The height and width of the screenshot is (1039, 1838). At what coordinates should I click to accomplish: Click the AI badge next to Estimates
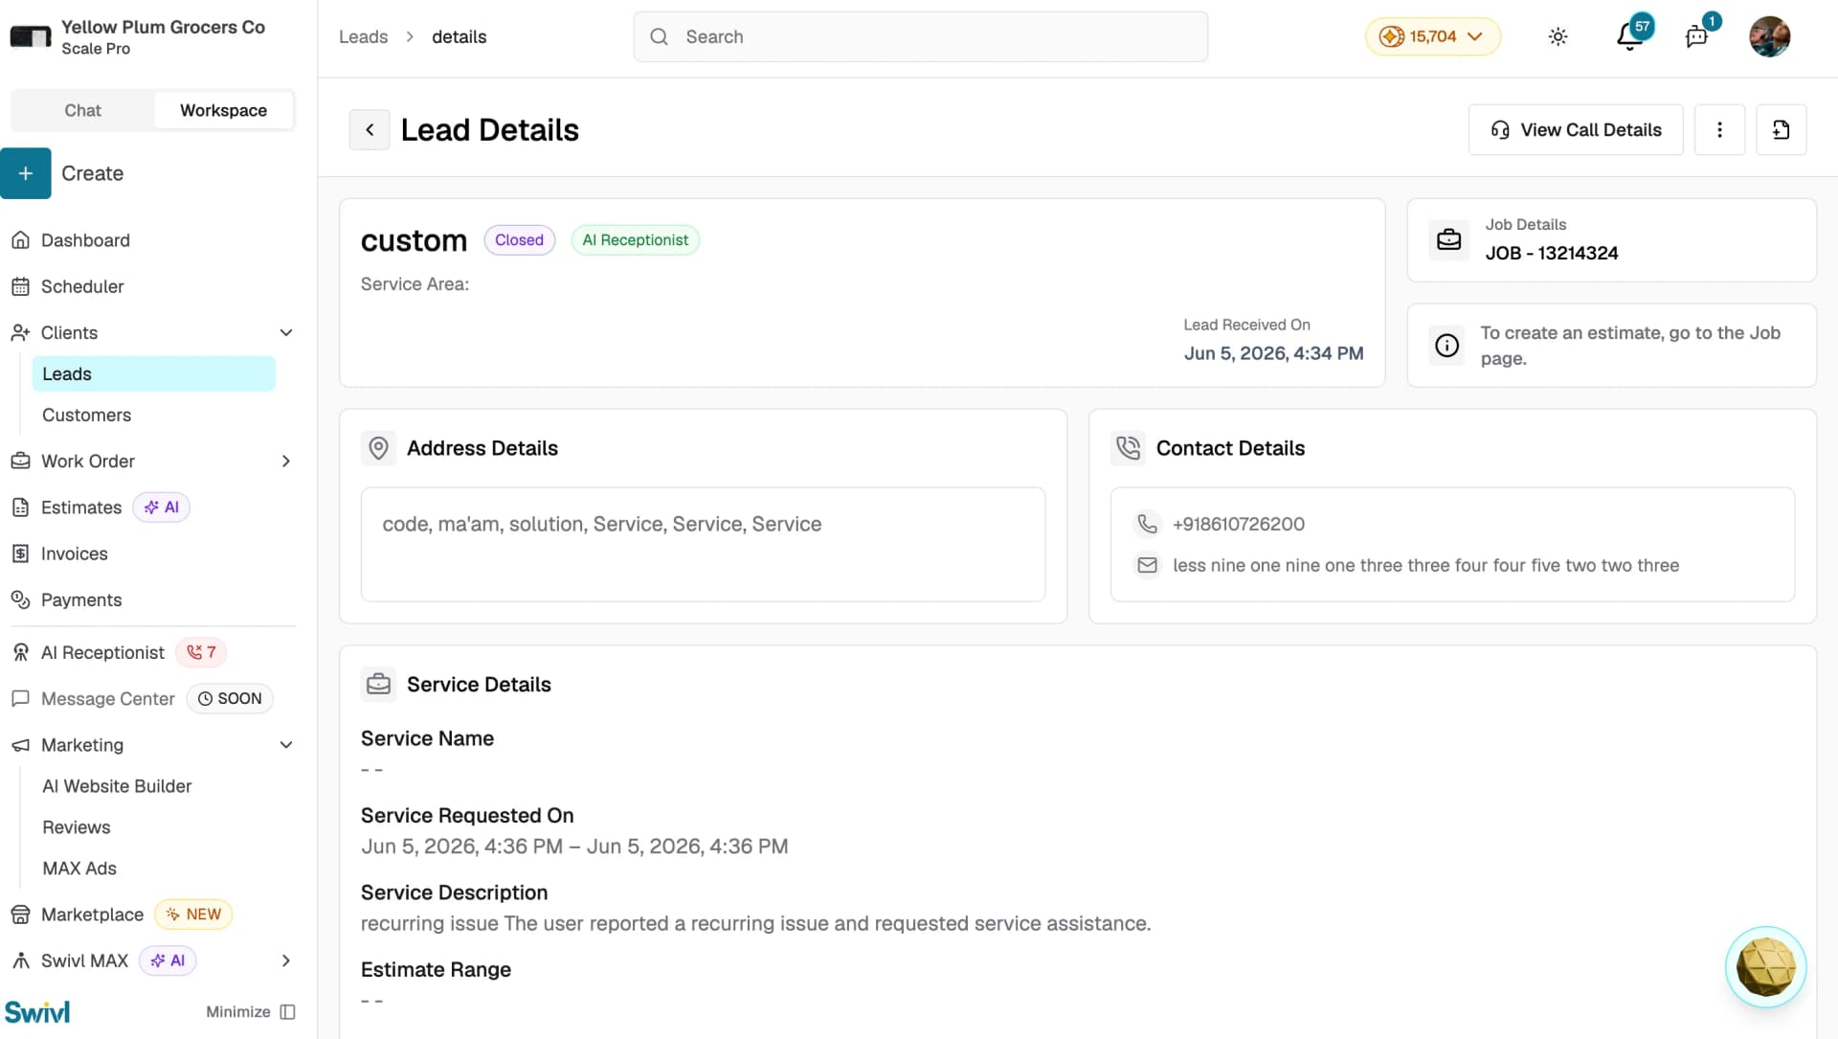[x=161, y=508]
